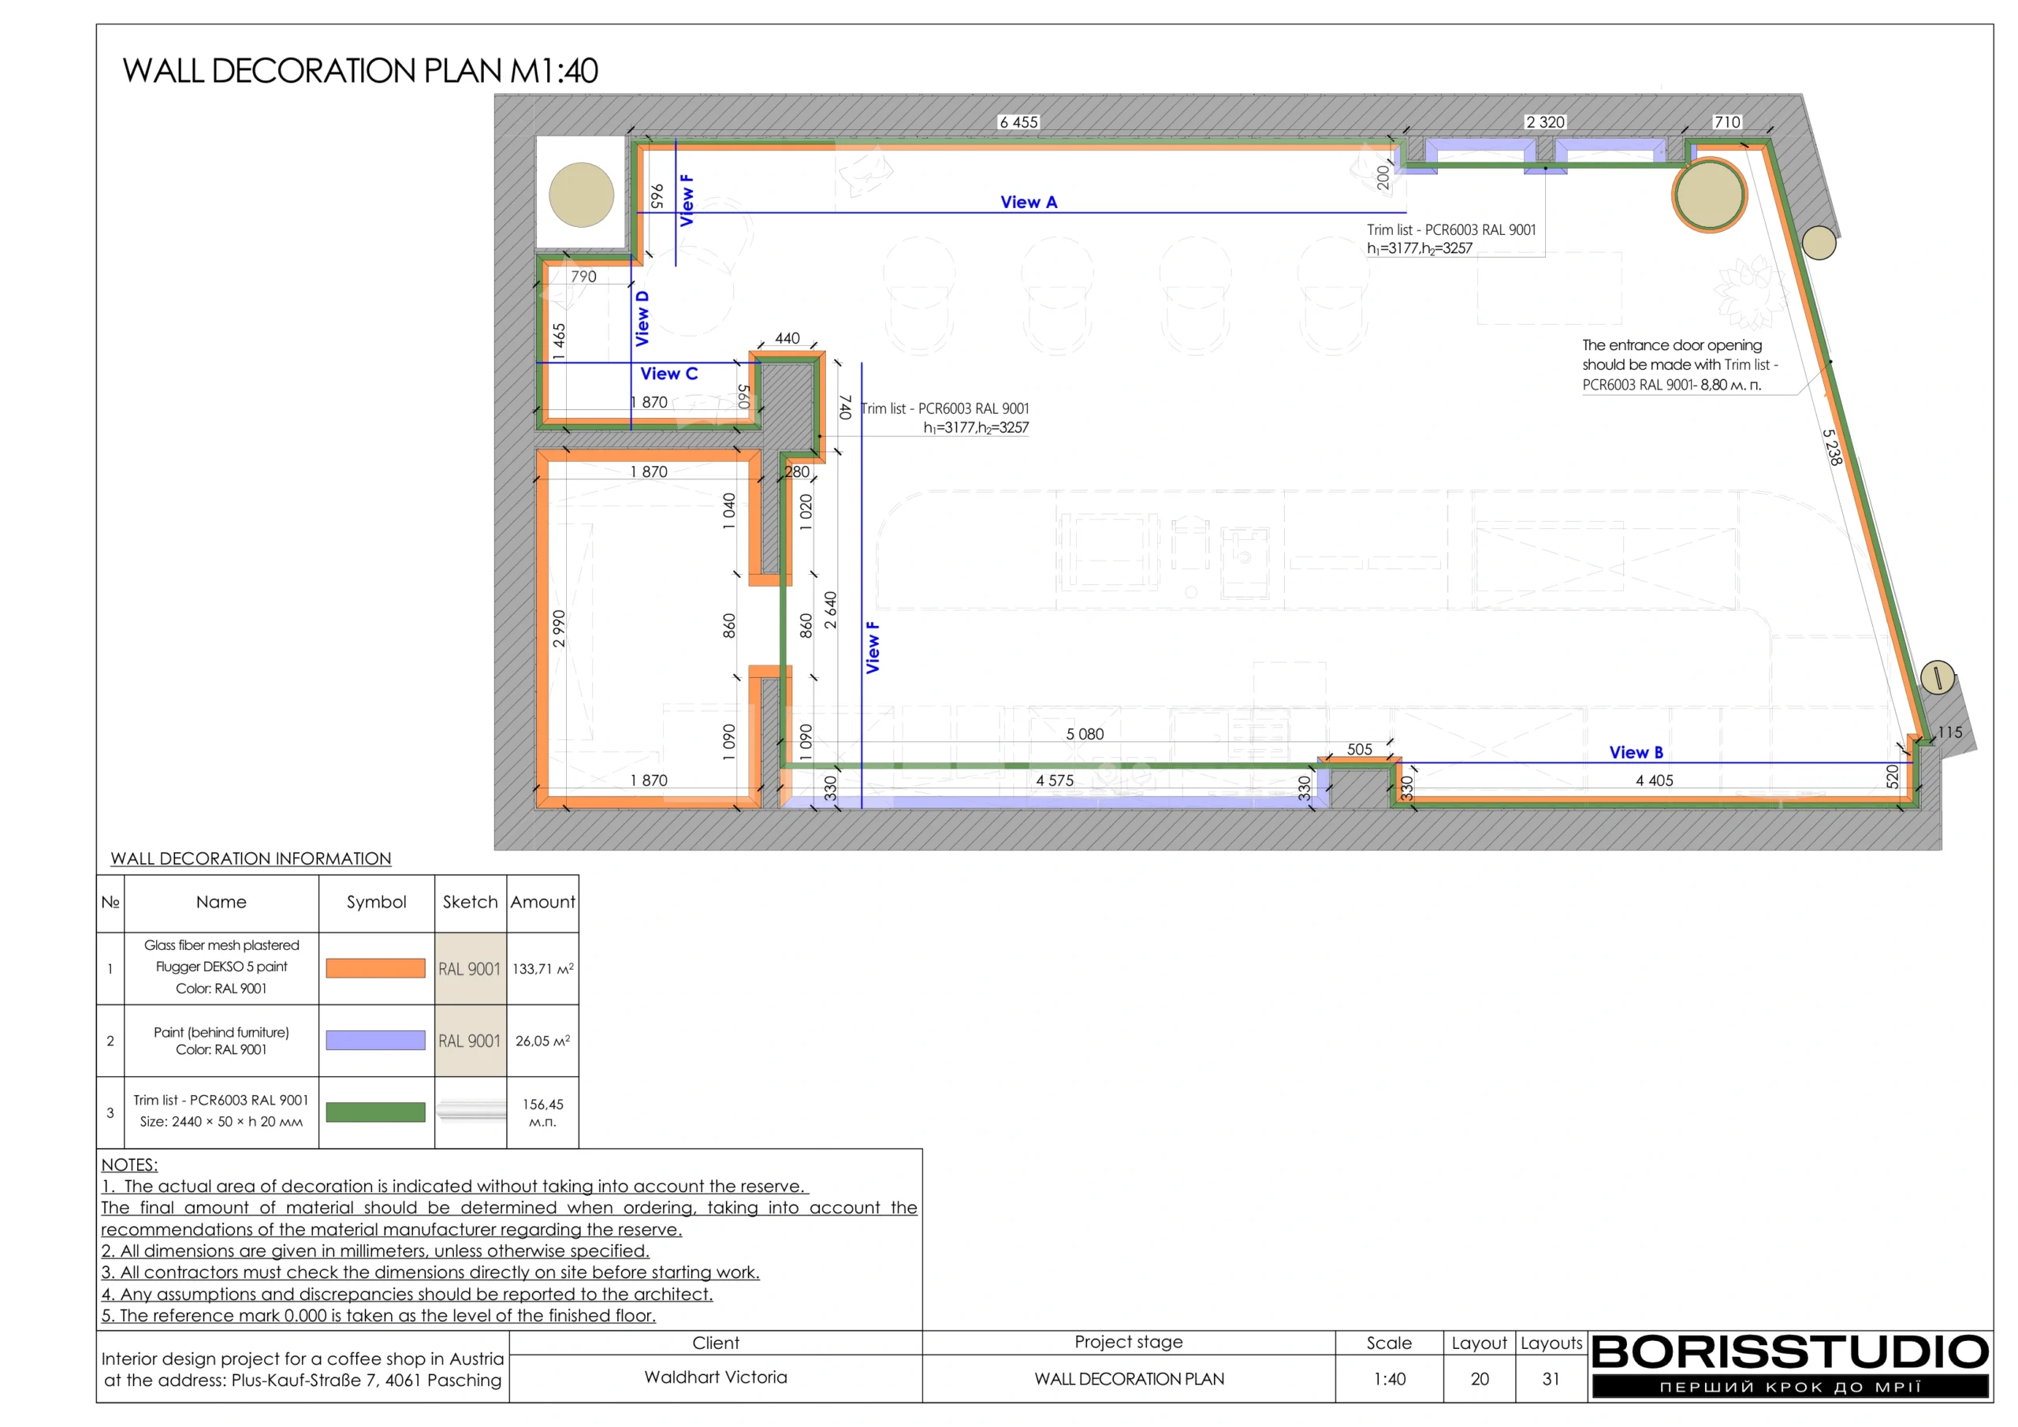Click the NOTES heading

129,1164
